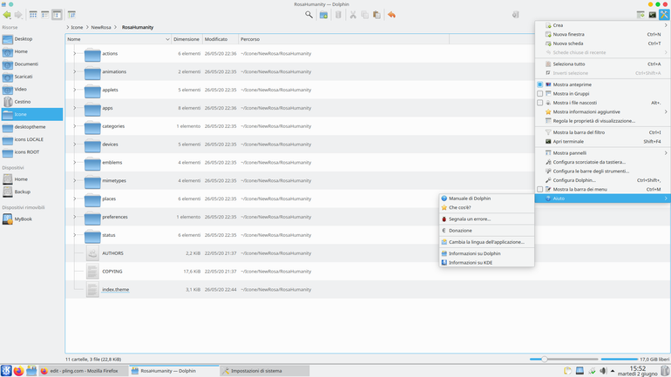Enable Mostra i file nascosti checkbox
The height and width of the screenshot is (377, 671).
point(540,103)
